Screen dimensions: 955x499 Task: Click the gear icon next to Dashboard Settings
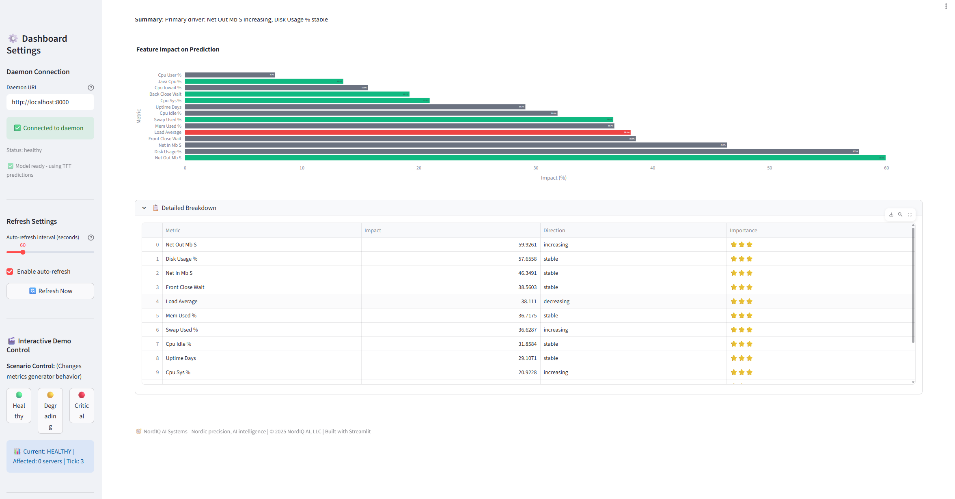click(13, 38)
